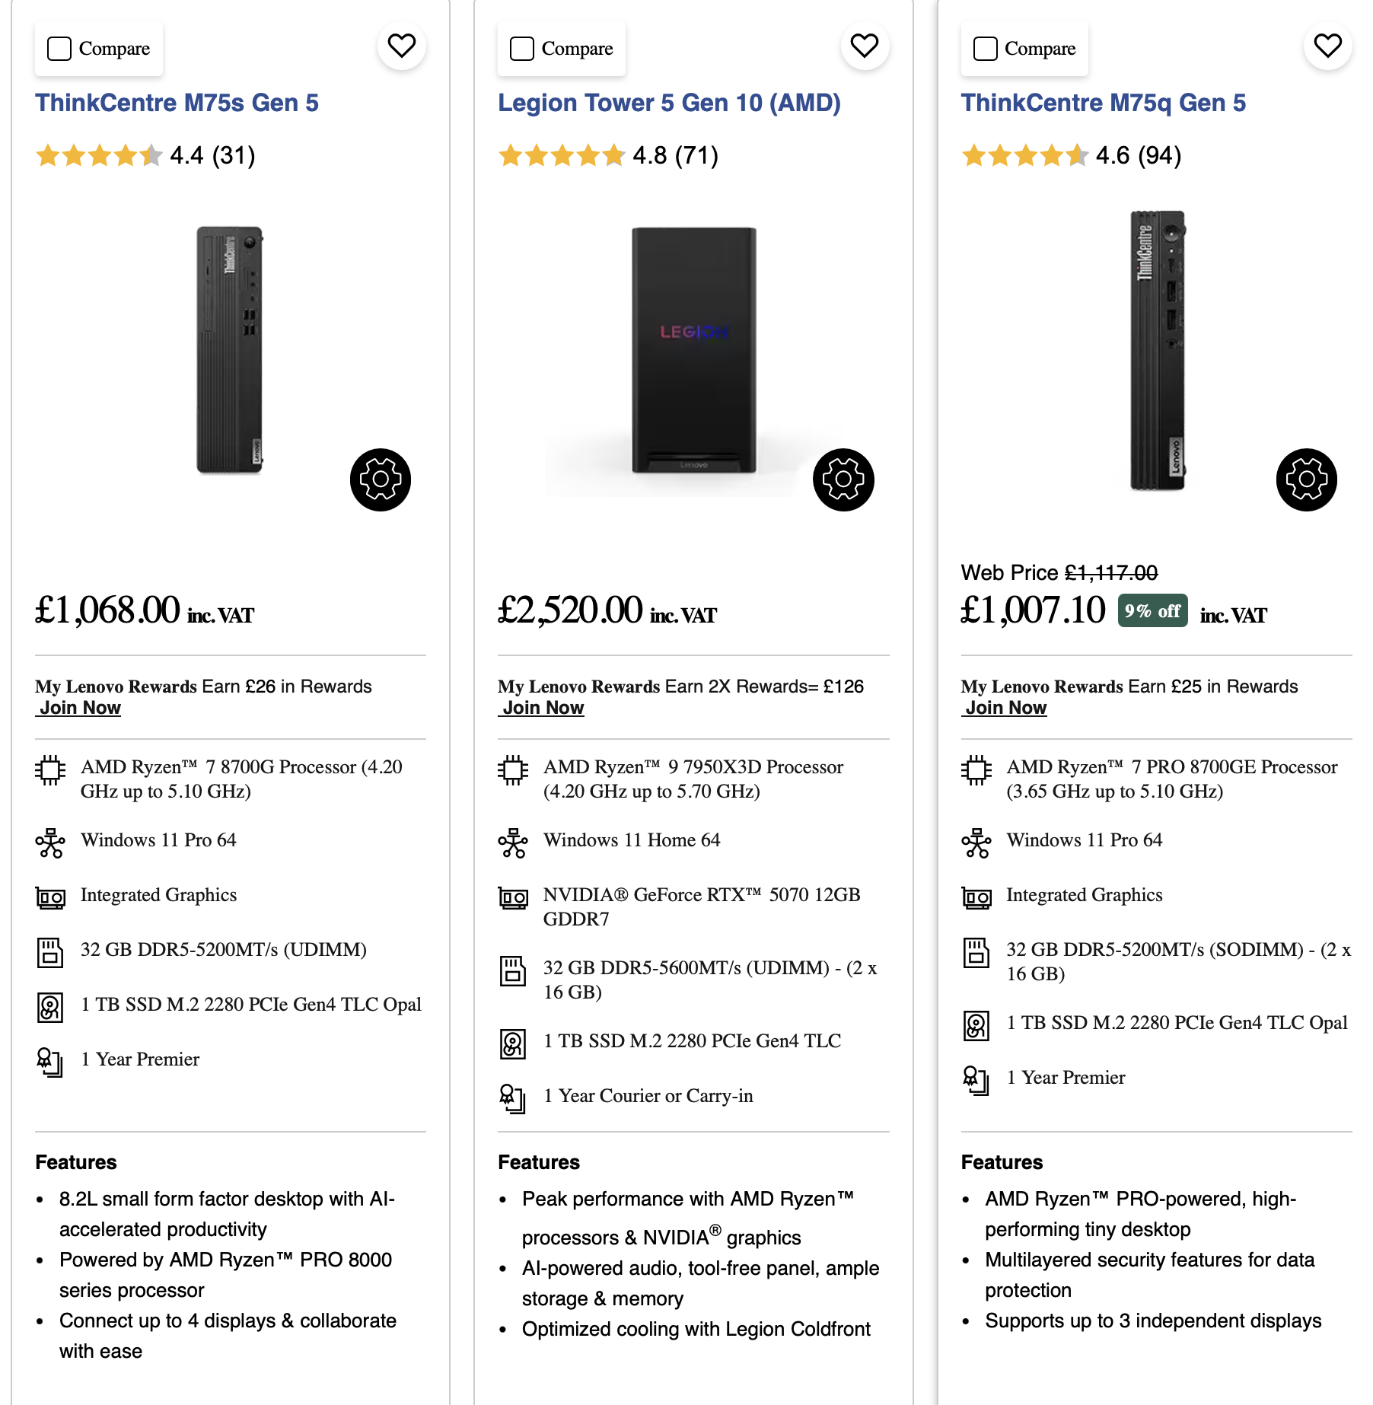This screenshot has width=1373, height=1405.
Task: Enable Compare for Legion Tower 5
Action: [522, 49]
